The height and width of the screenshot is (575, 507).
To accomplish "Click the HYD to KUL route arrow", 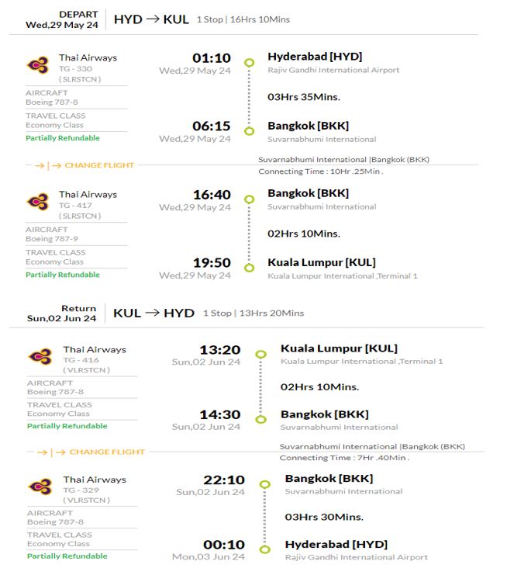I will coord(153,19).
